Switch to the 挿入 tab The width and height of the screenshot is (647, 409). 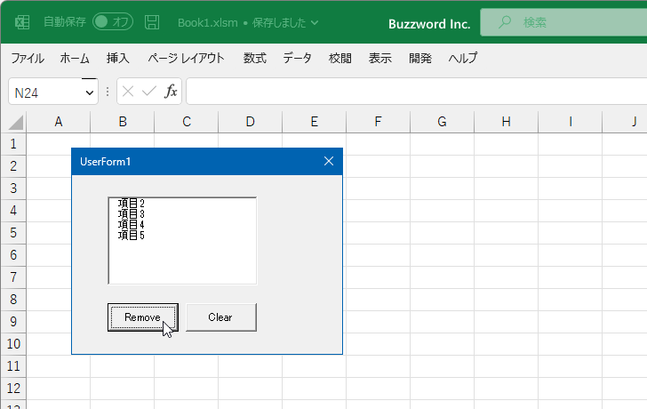click(117, 58)
